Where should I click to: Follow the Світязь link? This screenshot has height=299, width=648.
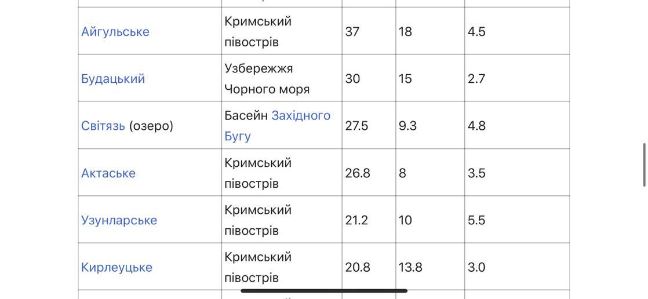[x=103, y=126]
